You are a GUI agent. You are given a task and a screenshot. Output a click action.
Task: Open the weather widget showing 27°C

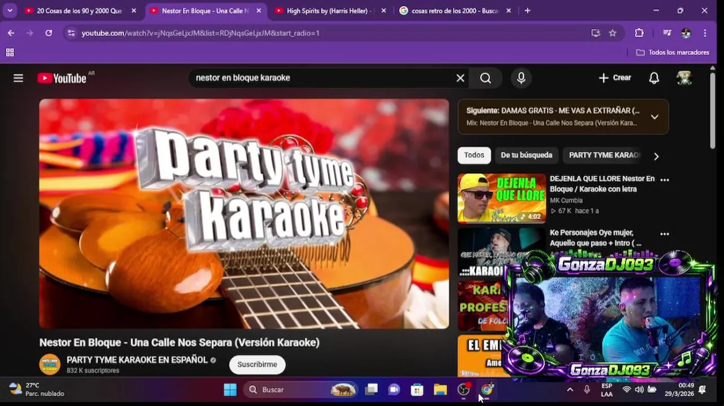pyautogui.click(x=37, y=390)
